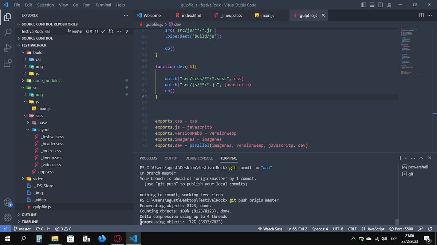
Task: Click the festivalRock commit checkmark icon
Action: [x=103, y=31]
